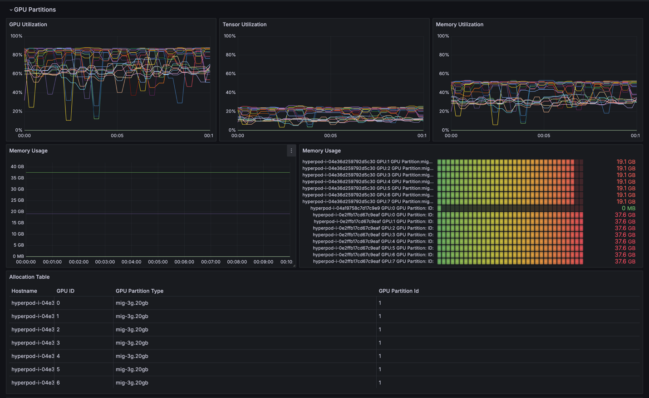Image resolution: width=649 pixels, height=398 pixels.
Task: Click the bottom GPU:7 row's 37.6 GB value
Action: tap(625, 262)
